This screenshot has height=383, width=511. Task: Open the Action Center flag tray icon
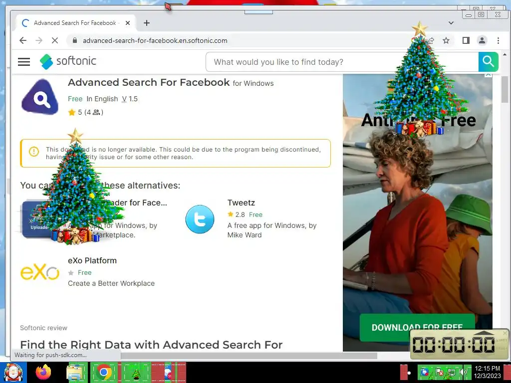pos(440,372)
